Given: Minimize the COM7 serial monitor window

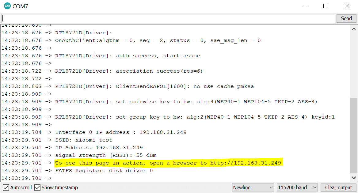Looking at the screenshot, I should (304, 6).
